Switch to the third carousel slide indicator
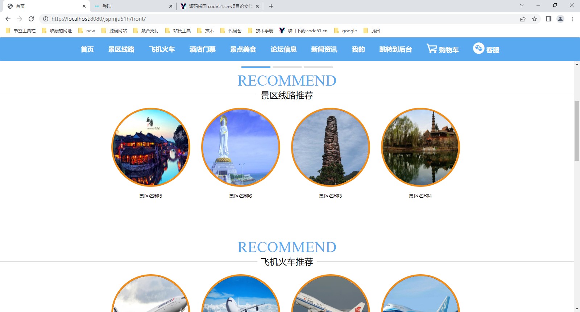The height and width of the screenshot is (312, 580). (318, 67)
